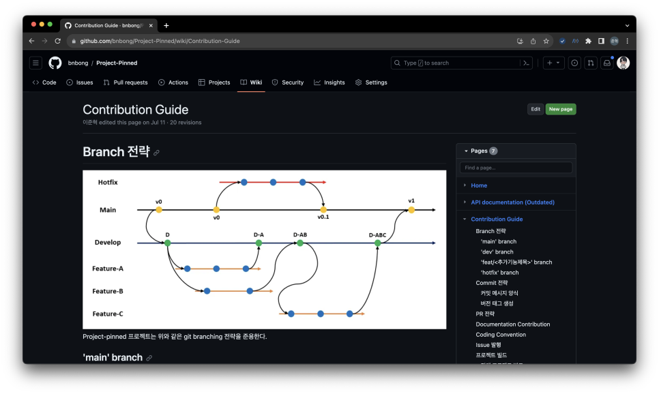The image size is (659, 394).
Task: Jump to 프로젝트 빌드 sidebar entry
Action: [x=491, y=355]
